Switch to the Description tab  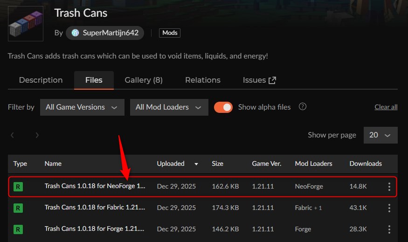(x=41, y=80)
